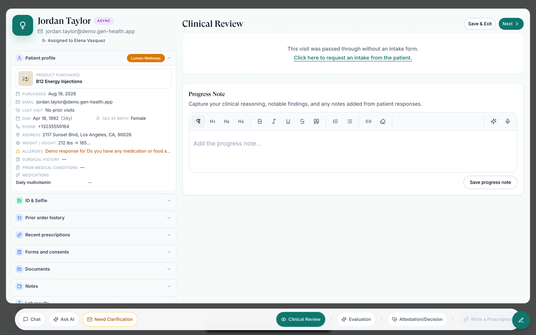Select the paragraph format icon
The height and width of the screenshot is (335, 536).
coord(198,121)
